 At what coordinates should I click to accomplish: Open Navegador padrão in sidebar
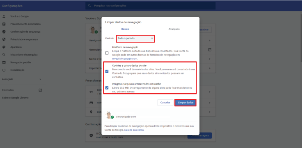point(21,63)
